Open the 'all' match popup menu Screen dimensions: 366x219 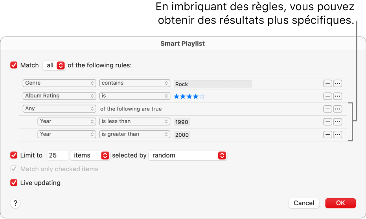click(55, 65)
